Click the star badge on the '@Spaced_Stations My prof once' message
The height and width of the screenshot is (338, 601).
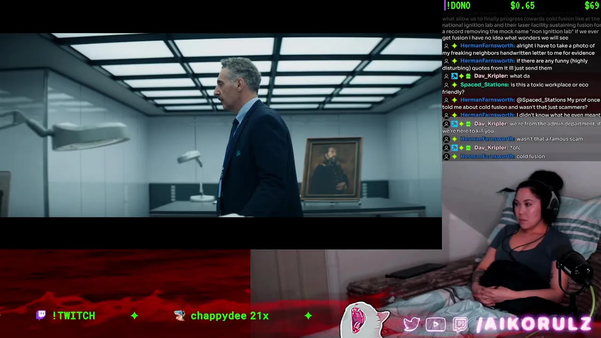pyautogui.click(x=454, y=100)
